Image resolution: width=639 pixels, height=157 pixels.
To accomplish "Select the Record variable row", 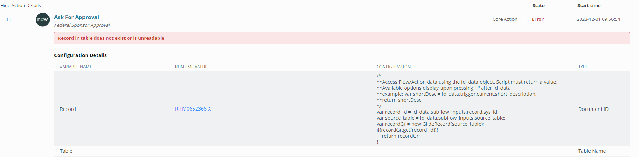I will point(342,109).
